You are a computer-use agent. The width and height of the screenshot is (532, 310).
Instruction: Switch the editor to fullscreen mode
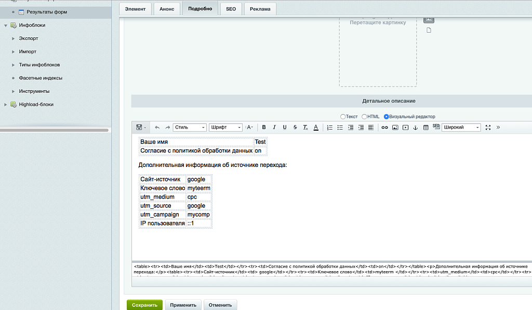[x=488, y=128]
